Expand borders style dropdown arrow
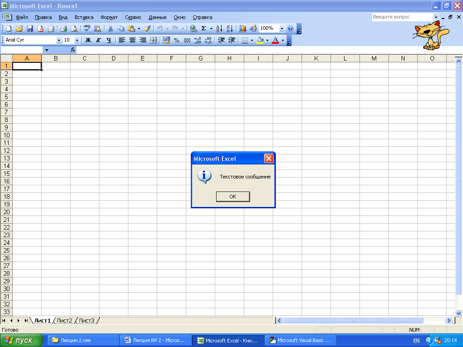 click(x=252, y=40)
